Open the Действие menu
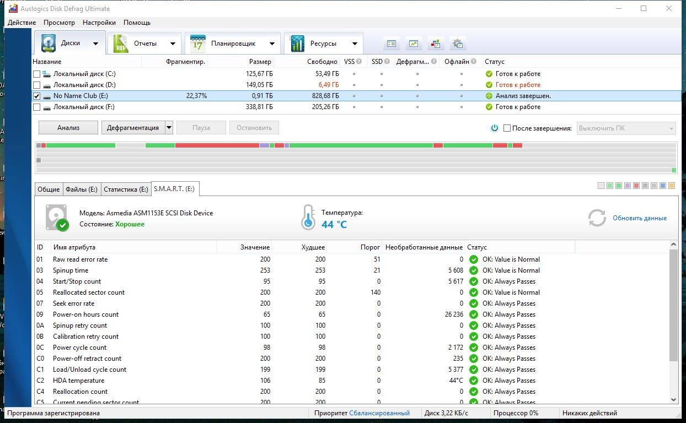Image resolution: width=686 pixels, height=423 pixels. click(22, 23)
